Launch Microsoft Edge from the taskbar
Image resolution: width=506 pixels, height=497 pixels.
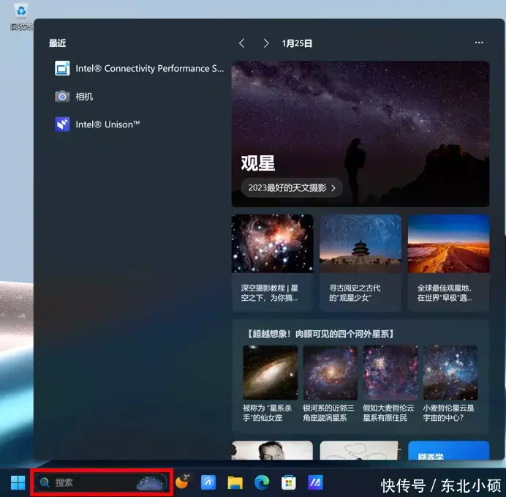[x=262, y=482]
